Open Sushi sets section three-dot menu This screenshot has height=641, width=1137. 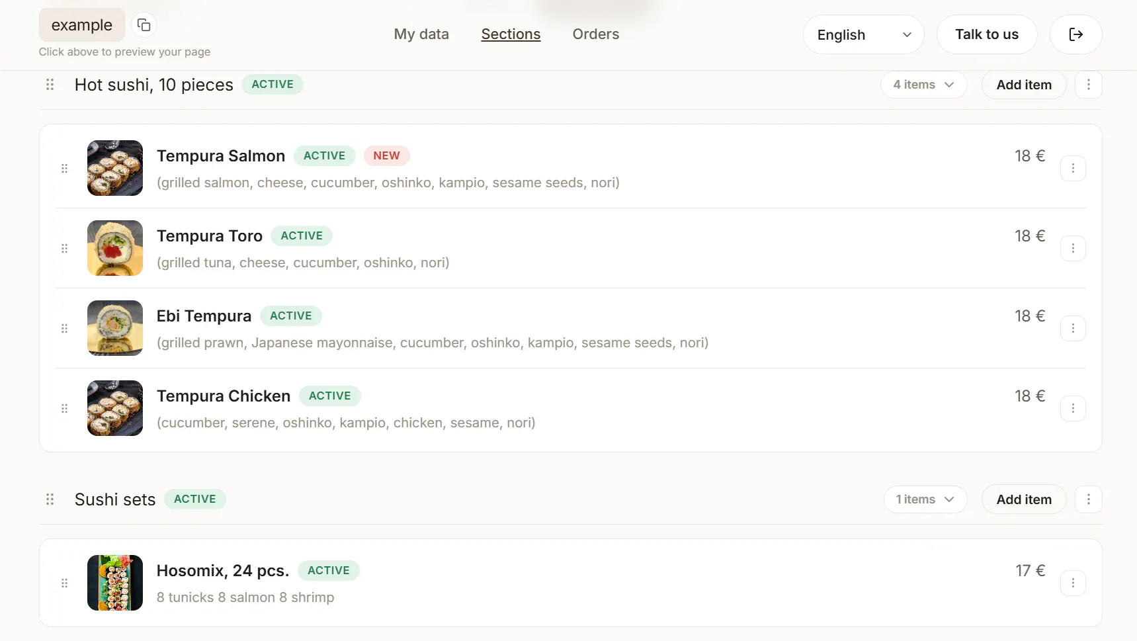[1088, 499]
